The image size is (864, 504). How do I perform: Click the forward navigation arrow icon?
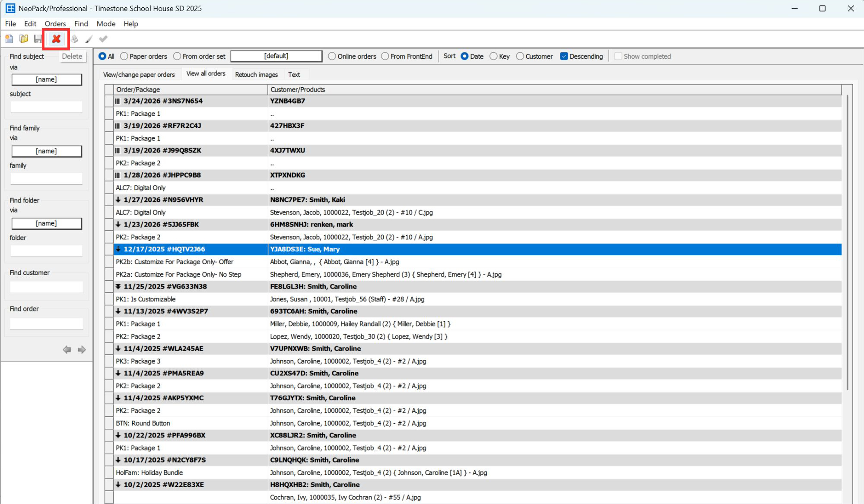[x=81, y=350]
